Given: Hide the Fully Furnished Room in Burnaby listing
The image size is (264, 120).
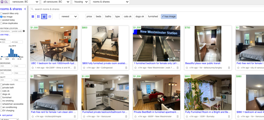Looking at the screenshot, I should coord(229,116).
